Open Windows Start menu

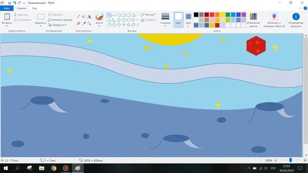[x=6, y=168]
